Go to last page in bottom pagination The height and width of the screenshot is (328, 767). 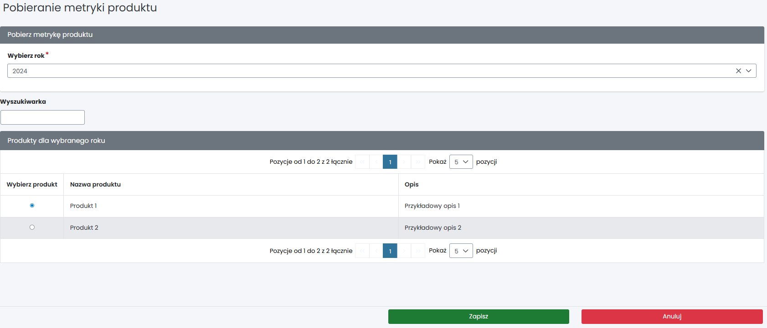pos(418,251)
